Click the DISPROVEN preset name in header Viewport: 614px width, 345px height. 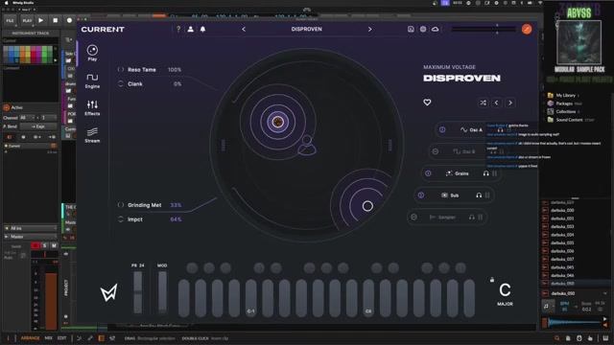click(x=307, y=29)
